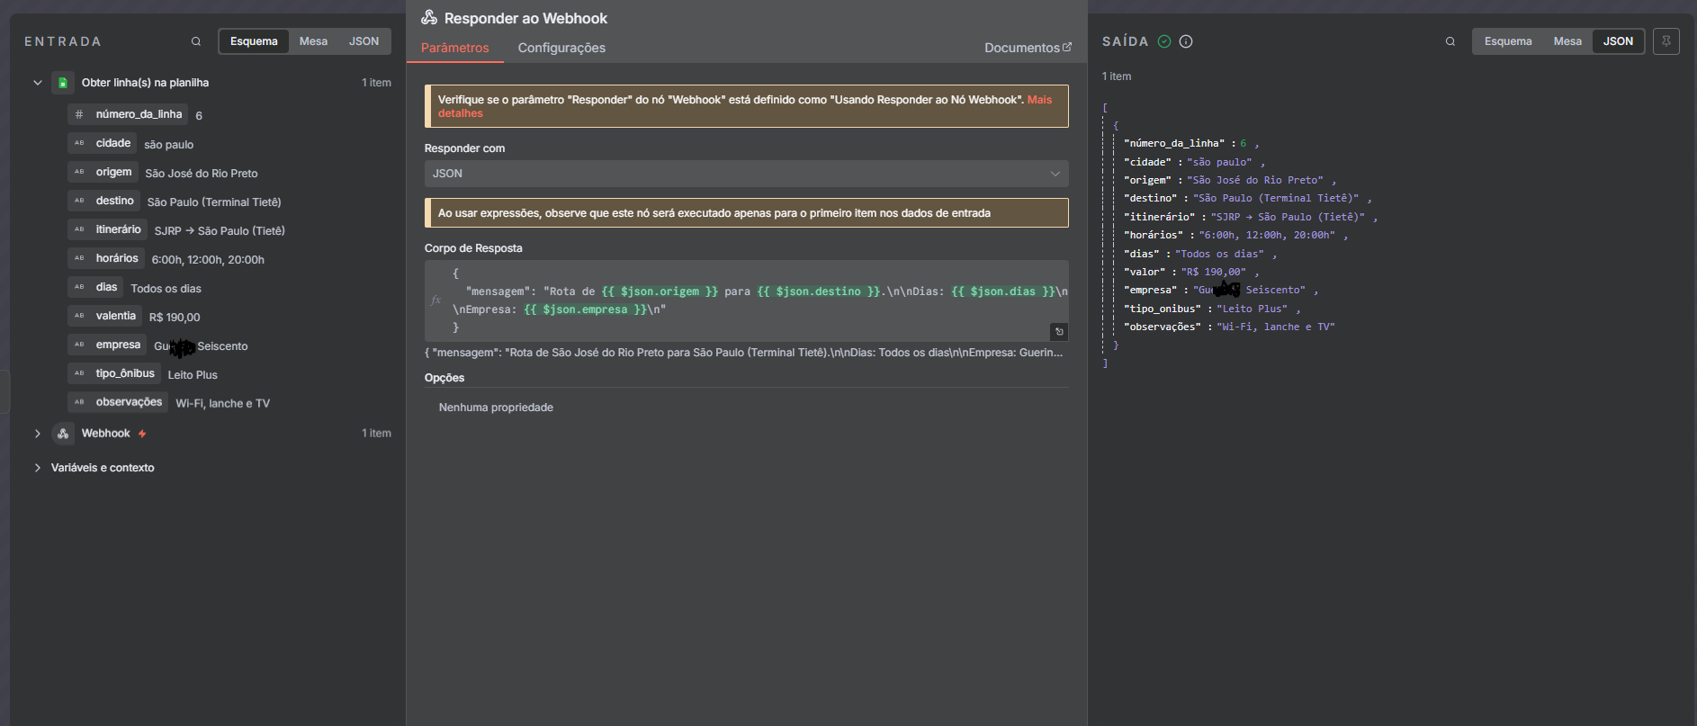Click the external link icon beside Documentos
Image resolution: width=1697 pixels, height=726 pixels.
(x=1067, y=47)
